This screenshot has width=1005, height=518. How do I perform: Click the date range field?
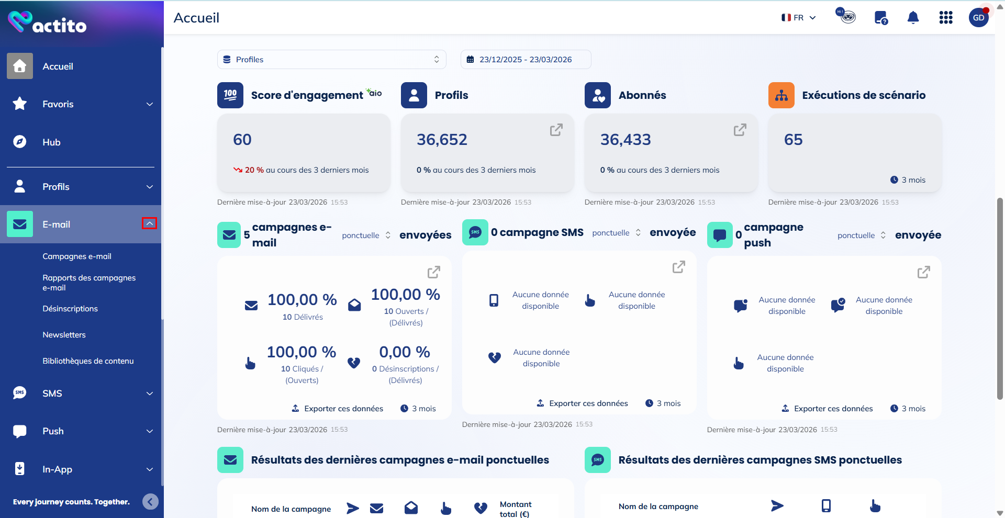526,60
